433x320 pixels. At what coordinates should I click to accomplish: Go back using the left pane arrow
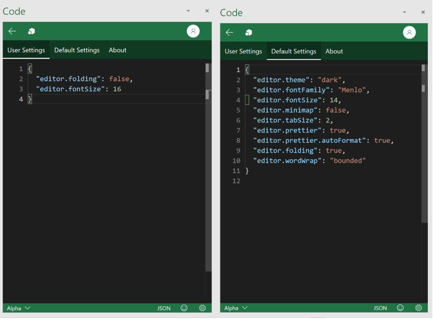12,31
